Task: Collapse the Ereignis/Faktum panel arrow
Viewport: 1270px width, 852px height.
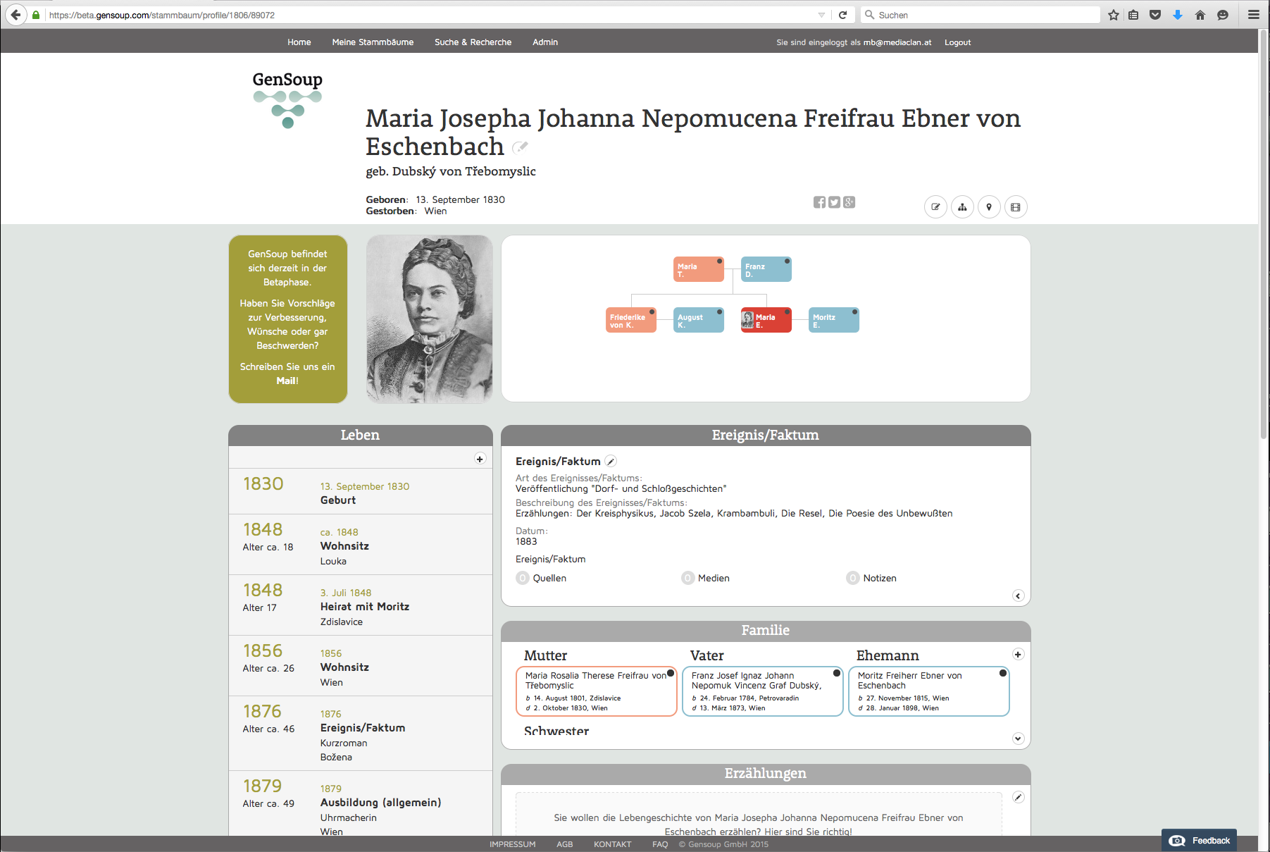Action: click(x=1018, y=595)
